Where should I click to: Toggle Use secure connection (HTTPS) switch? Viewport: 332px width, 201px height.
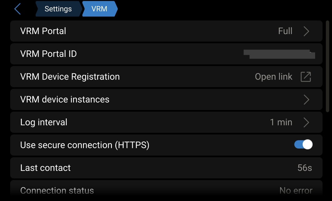click(303, 145)
